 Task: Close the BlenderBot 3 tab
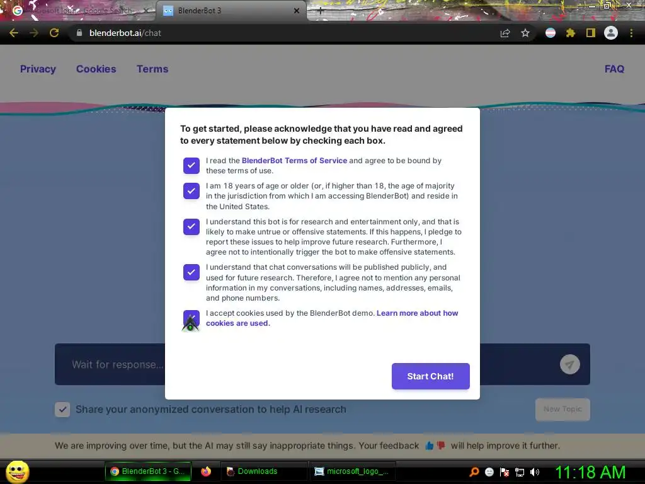click(x=297, y=11)
